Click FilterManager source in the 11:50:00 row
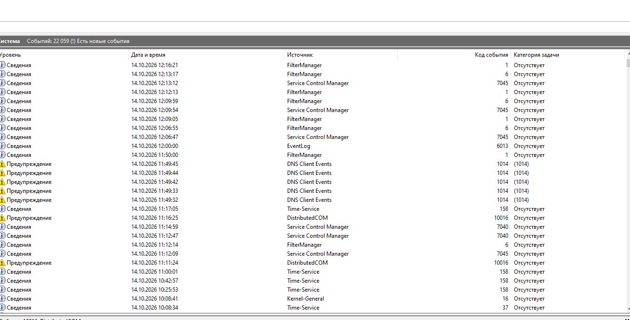630x320 pixels. click(305, 155)
